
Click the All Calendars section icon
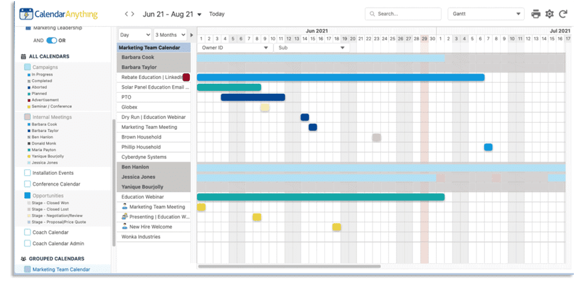pos(23,57)
